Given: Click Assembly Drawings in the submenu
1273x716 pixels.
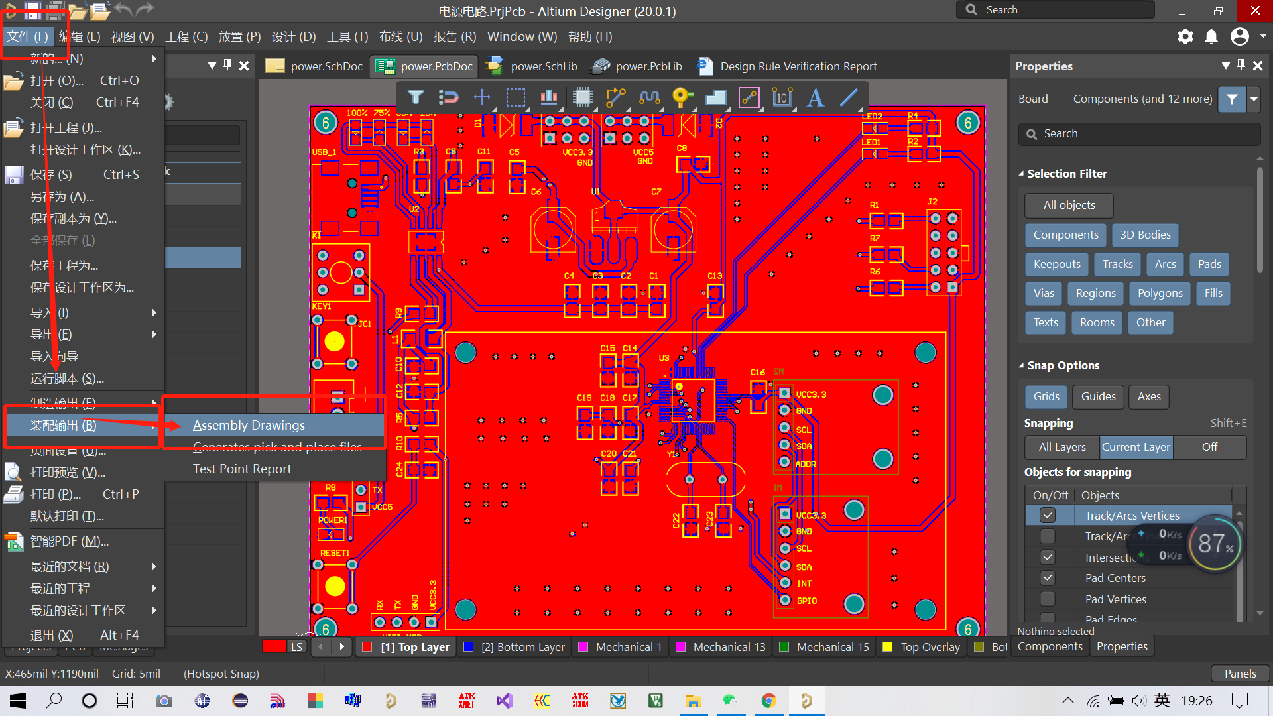Looking at the screenshot, I should point(249,425).
